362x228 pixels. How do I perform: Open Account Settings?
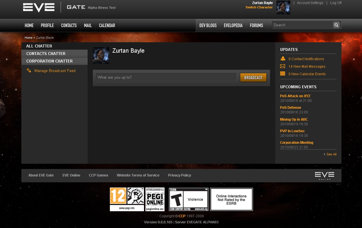tap(310, 3)
